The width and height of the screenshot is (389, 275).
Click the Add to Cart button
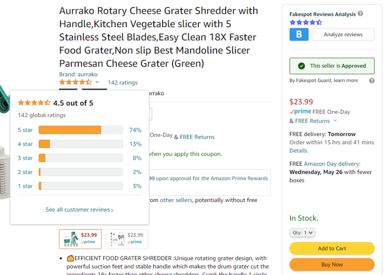pos(332,249)
